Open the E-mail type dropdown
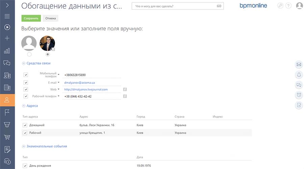Screen dimensions: 304x169 coord(58,82)
